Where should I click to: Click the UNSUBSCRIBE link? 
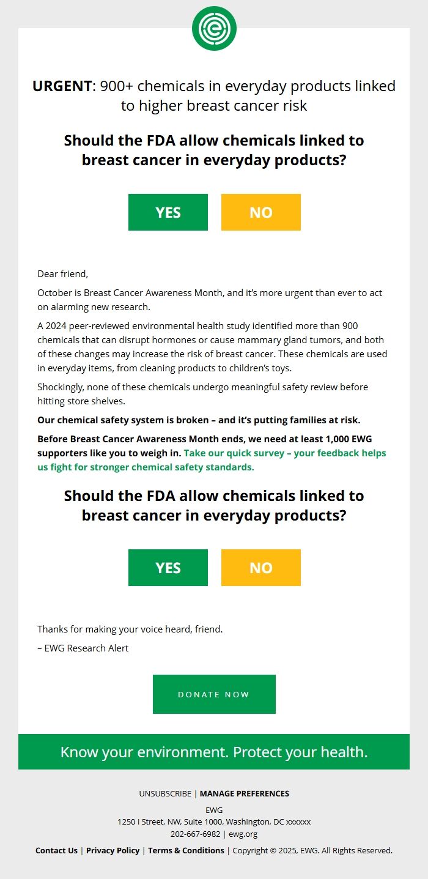165,793
